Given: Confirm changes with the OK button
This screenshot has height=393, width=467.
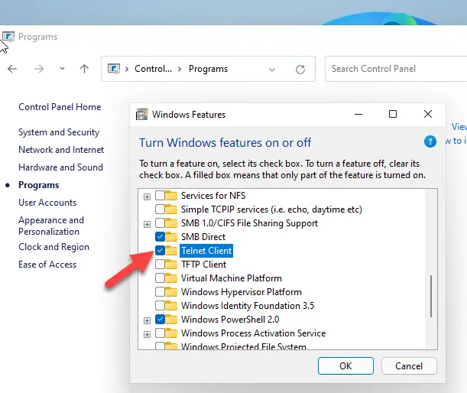Looking at the screenshot, I should pos(345,366).
